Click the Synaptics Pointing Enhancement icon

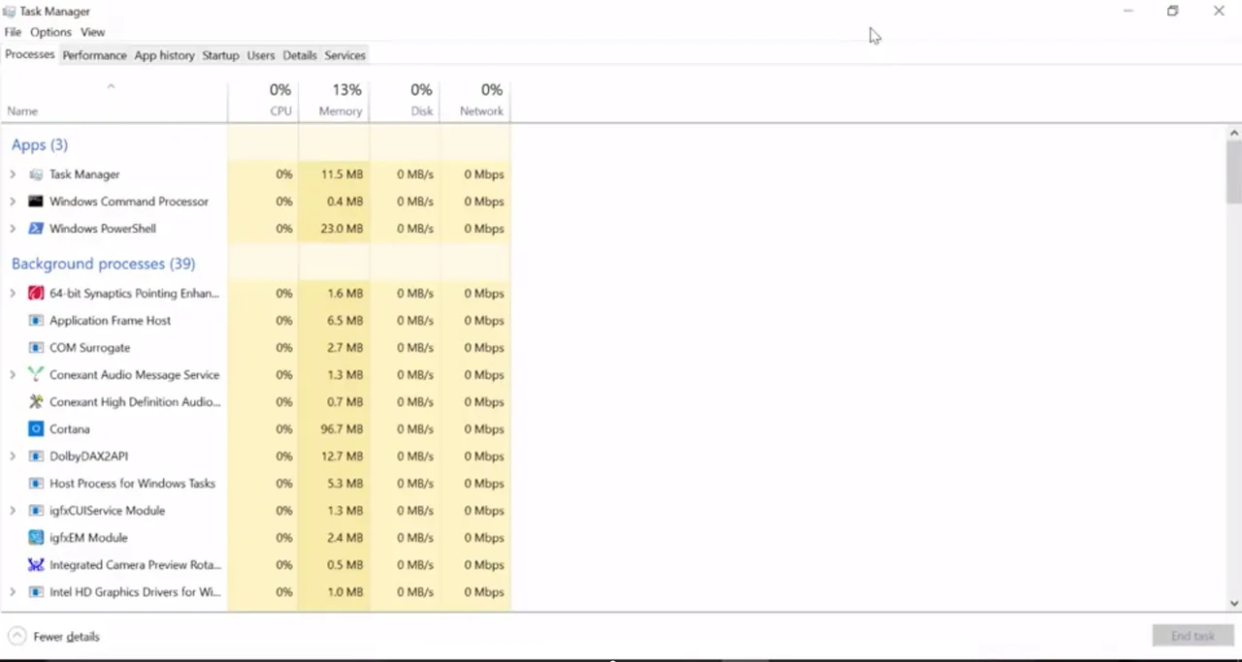36,293
